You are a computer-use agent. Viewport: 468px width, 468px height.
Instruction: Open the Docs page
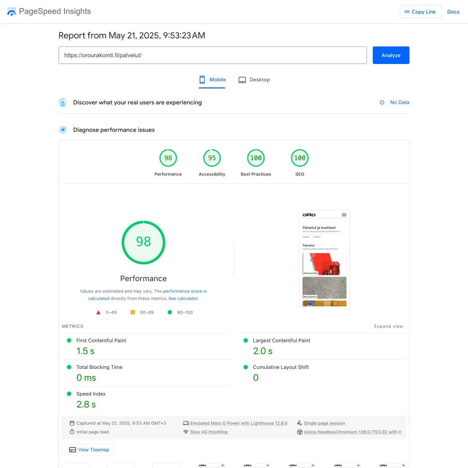point(453,11)
